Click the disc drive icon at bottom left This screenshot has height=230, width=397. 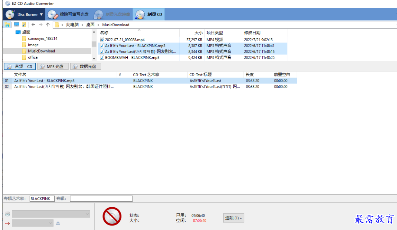pyautogui.click(x=7, y=214)
